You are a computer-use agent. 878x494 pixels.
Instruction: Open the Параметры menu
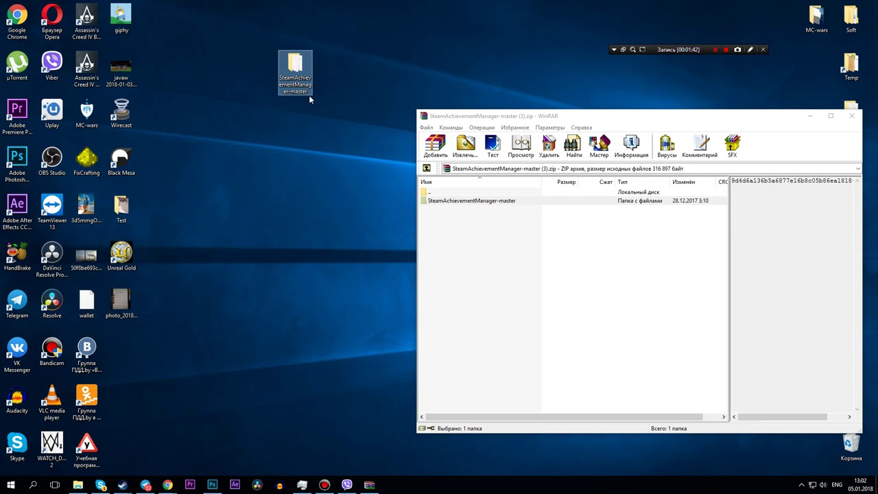coord(549,128)
